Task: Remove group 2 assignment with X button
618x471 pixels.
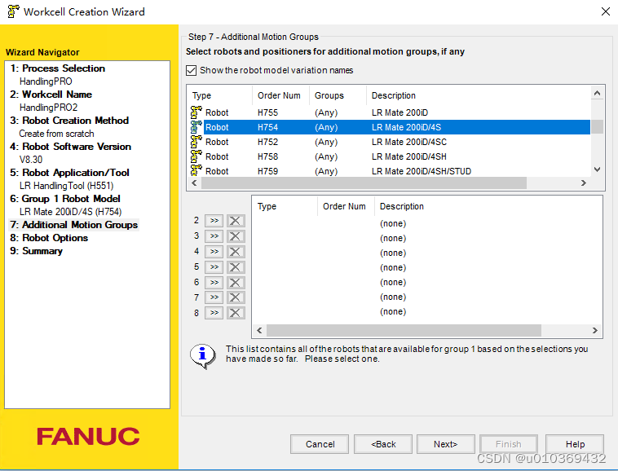Action: [x=236, y=221]
